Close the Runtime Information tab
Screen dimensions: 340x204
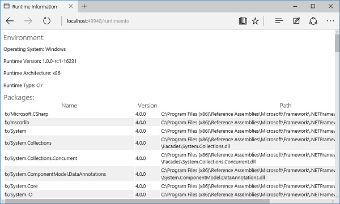71,6
